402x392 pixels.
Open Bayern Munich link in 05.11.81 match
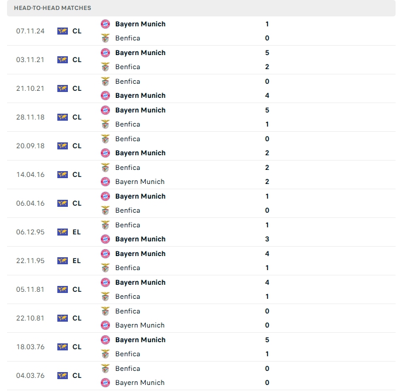pyautogui.click(x=140, y=282)
